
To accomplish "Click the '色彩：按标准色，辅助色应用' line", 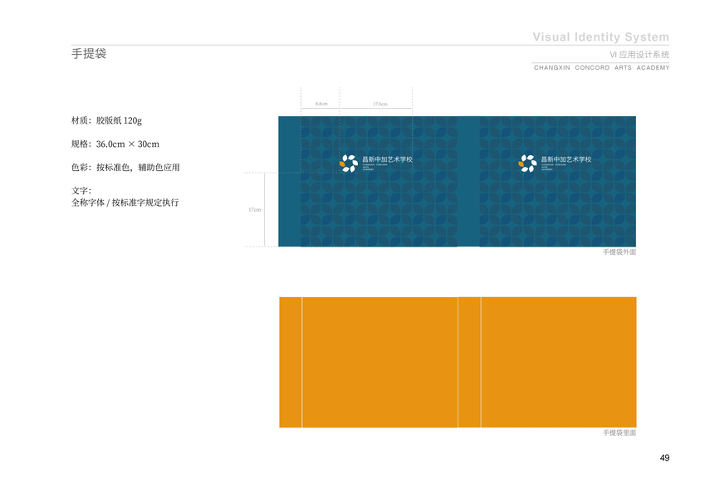I will tap(125, 167).
